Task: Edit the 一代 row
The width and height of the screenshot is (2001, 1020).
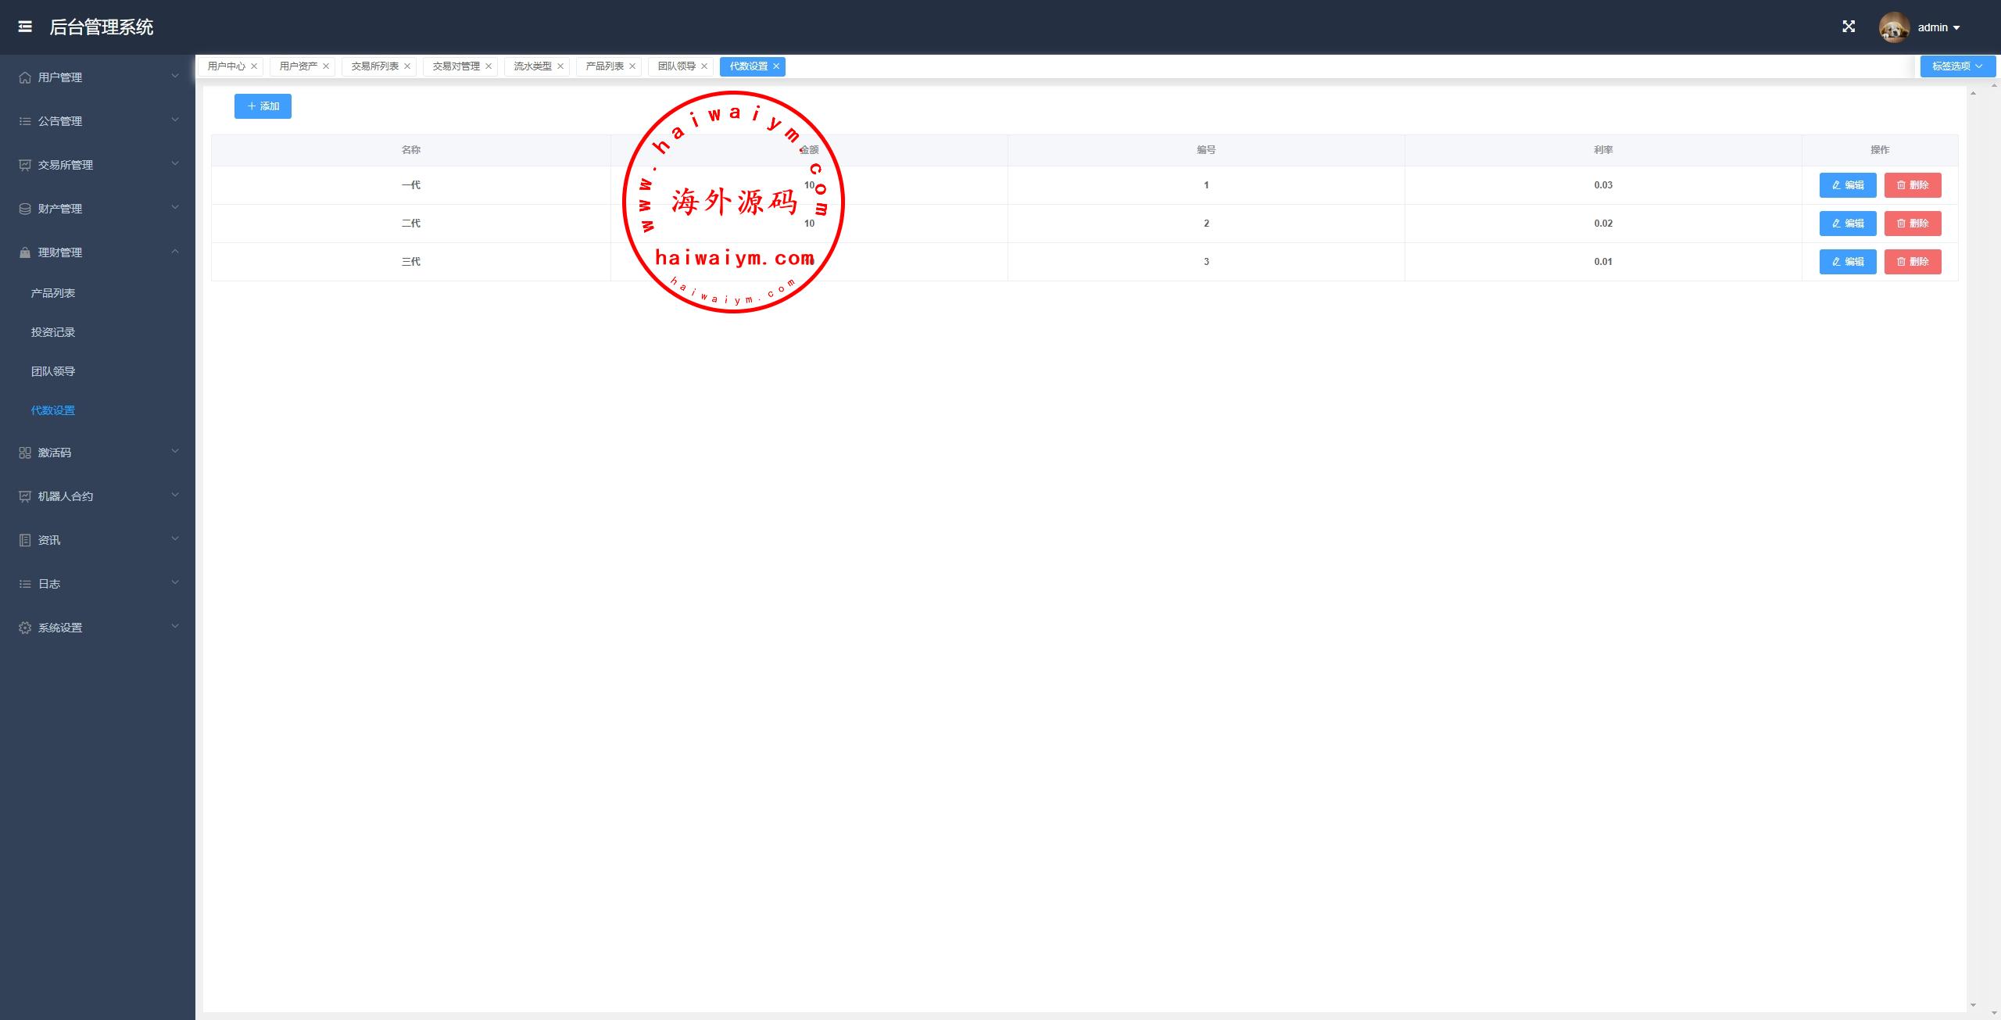Action: [1847, 185]
